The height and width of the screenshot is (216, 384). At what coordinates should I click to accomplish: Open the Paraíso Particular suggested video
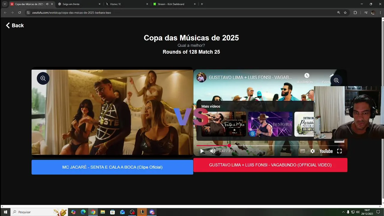(x=304, y=124)
